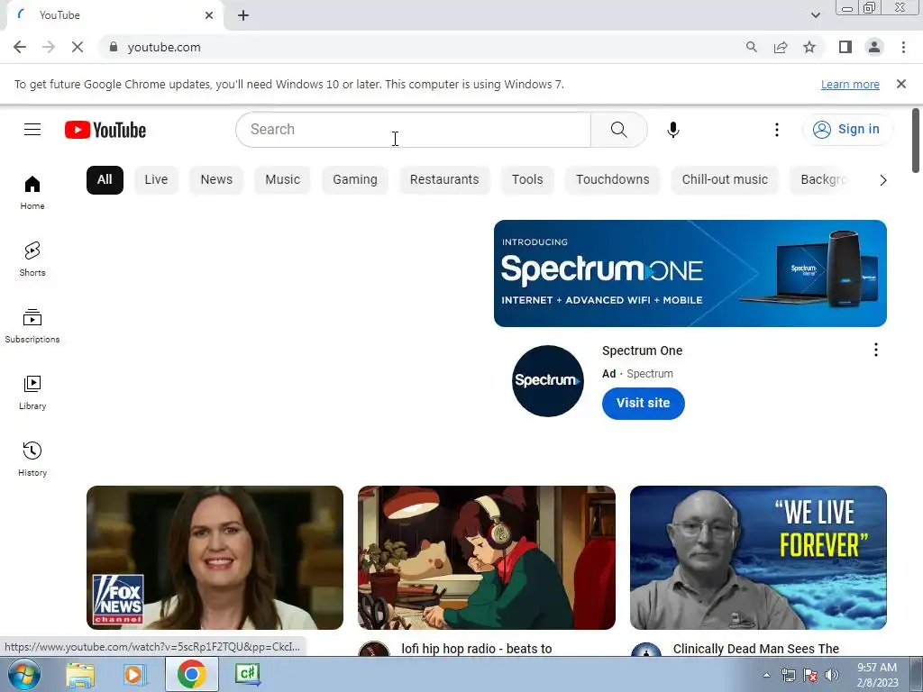Open Home in the sidebar
923x692 pixels.
coord(32,193)
